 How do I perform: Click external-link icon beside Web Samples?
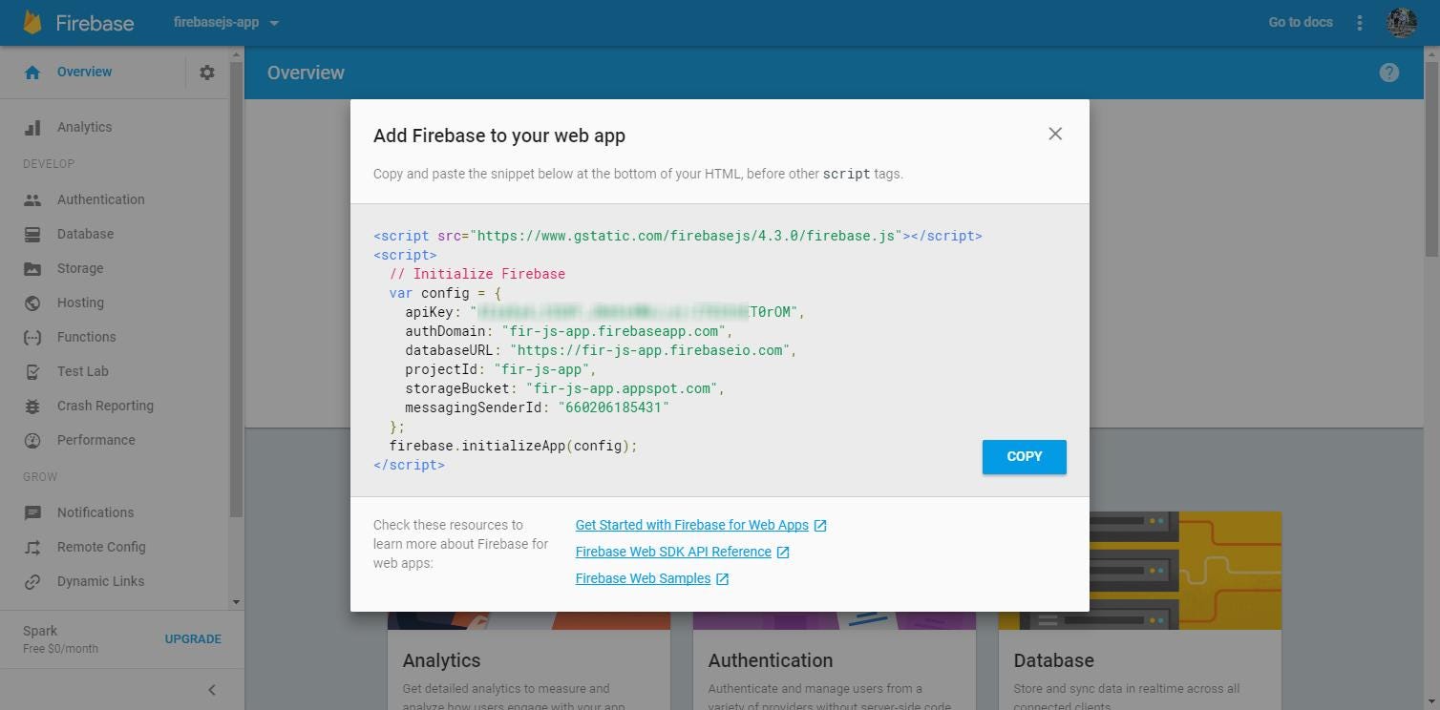[723, 579]
